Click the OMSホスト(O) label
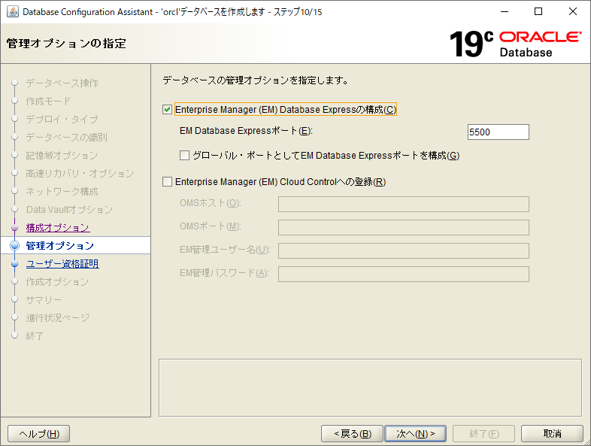The image size is (591, 446). pos(211,203)
